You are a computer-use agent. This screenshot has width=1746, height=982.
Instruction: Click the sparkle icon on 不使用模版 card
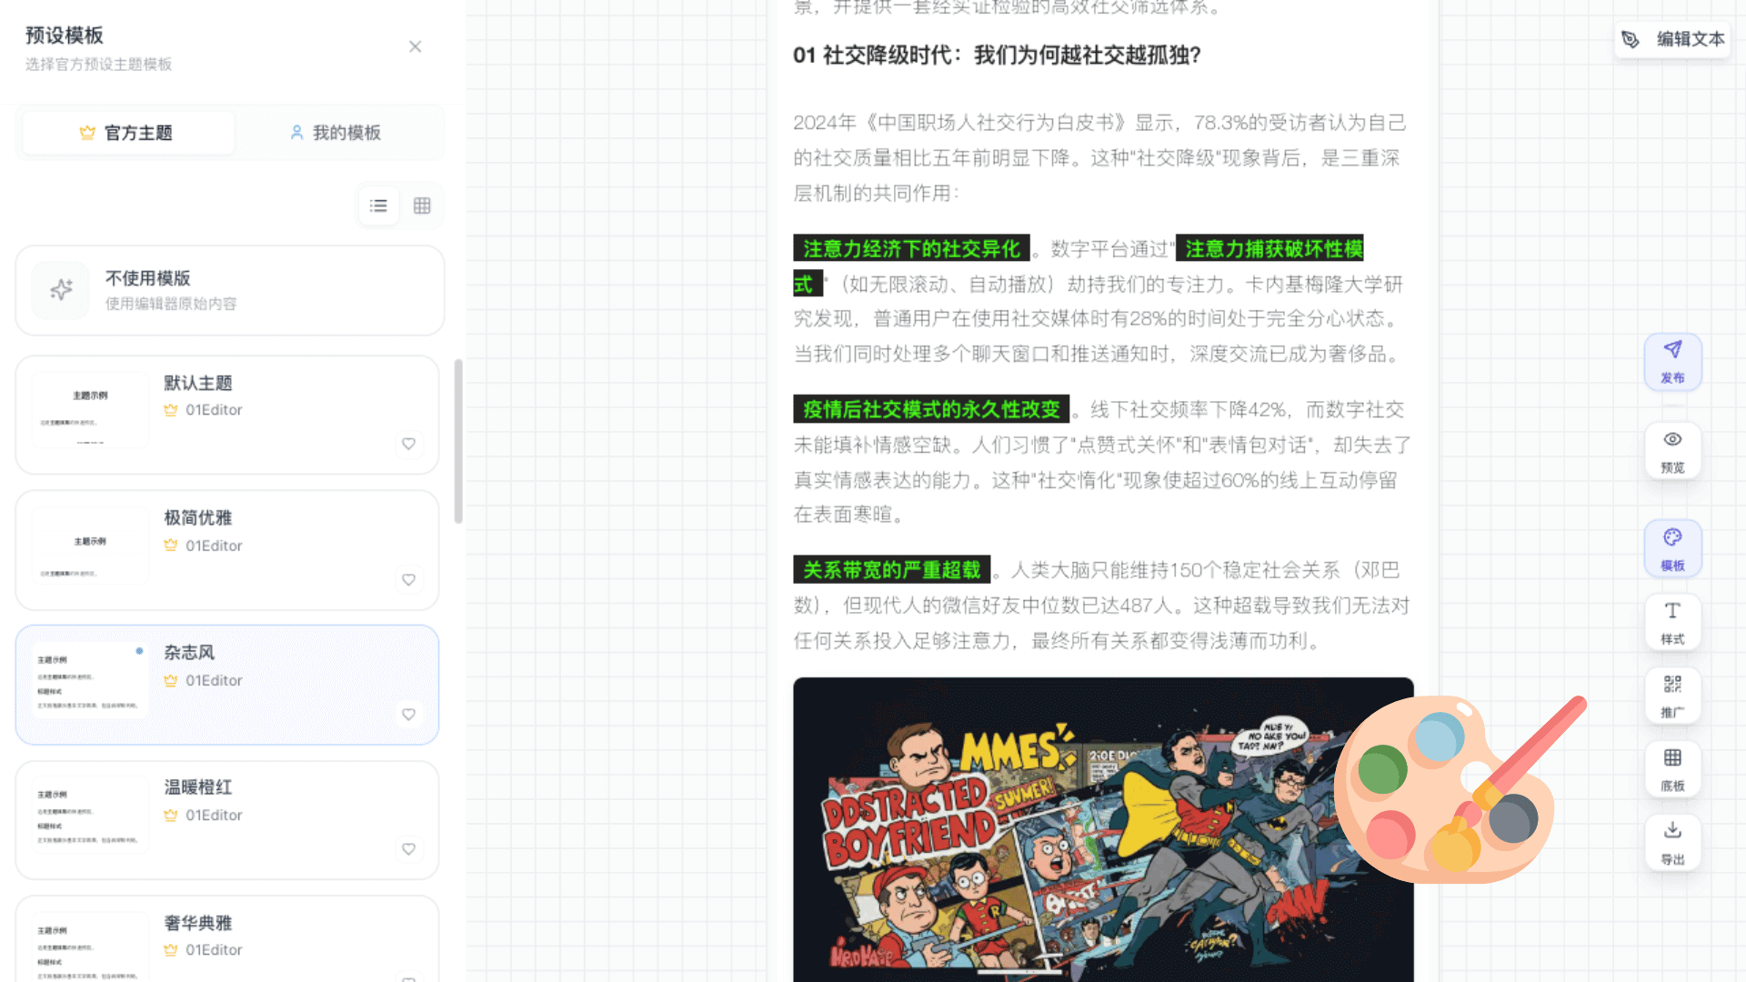[60, 290]
